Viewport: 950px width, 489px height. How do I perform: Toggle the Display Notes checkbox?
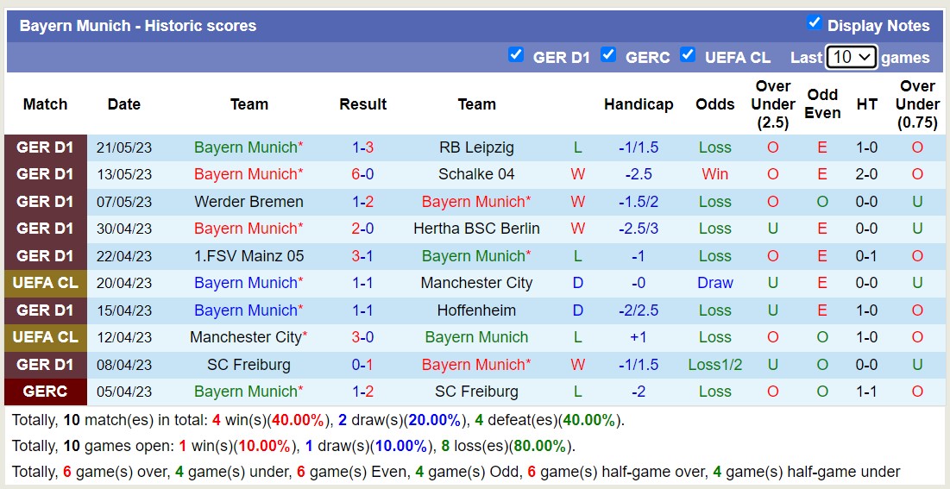(814, 23)
